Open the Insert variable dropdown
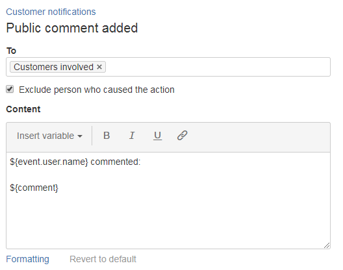Image resolution: width=343 pixels, height=270 pixels. coord(49,136)
